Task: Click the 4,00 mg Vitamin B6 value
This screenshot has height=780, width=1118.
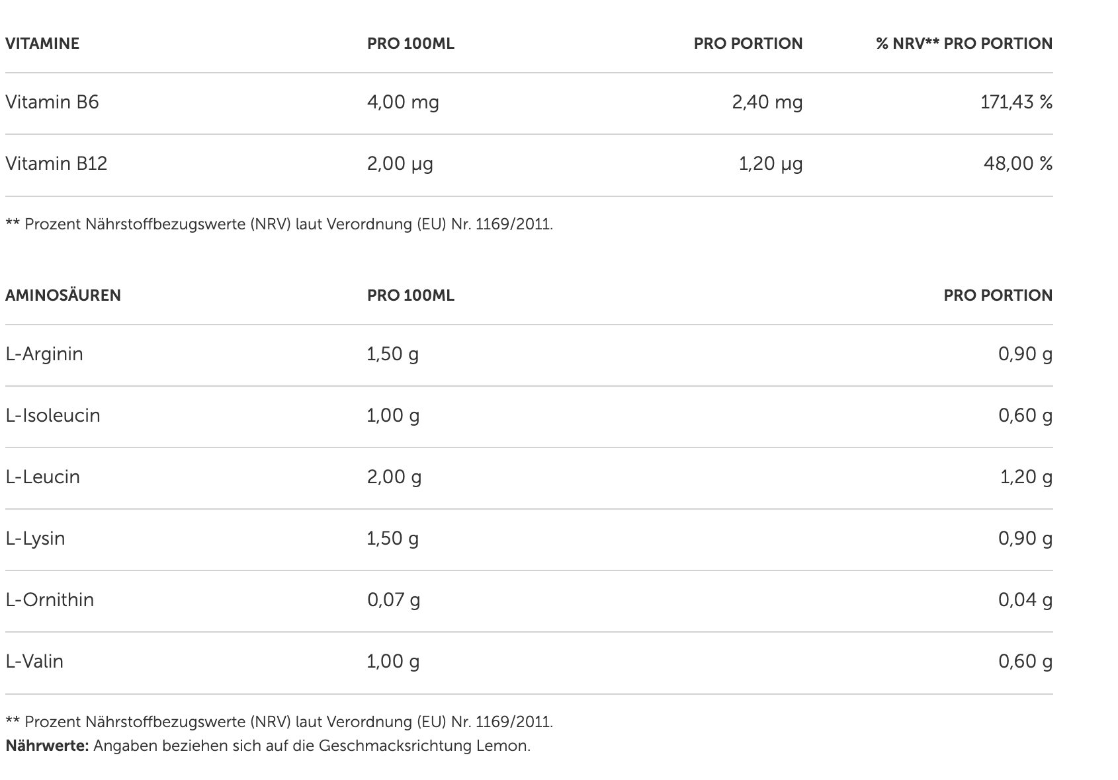Action: click(x=403, y=102)
